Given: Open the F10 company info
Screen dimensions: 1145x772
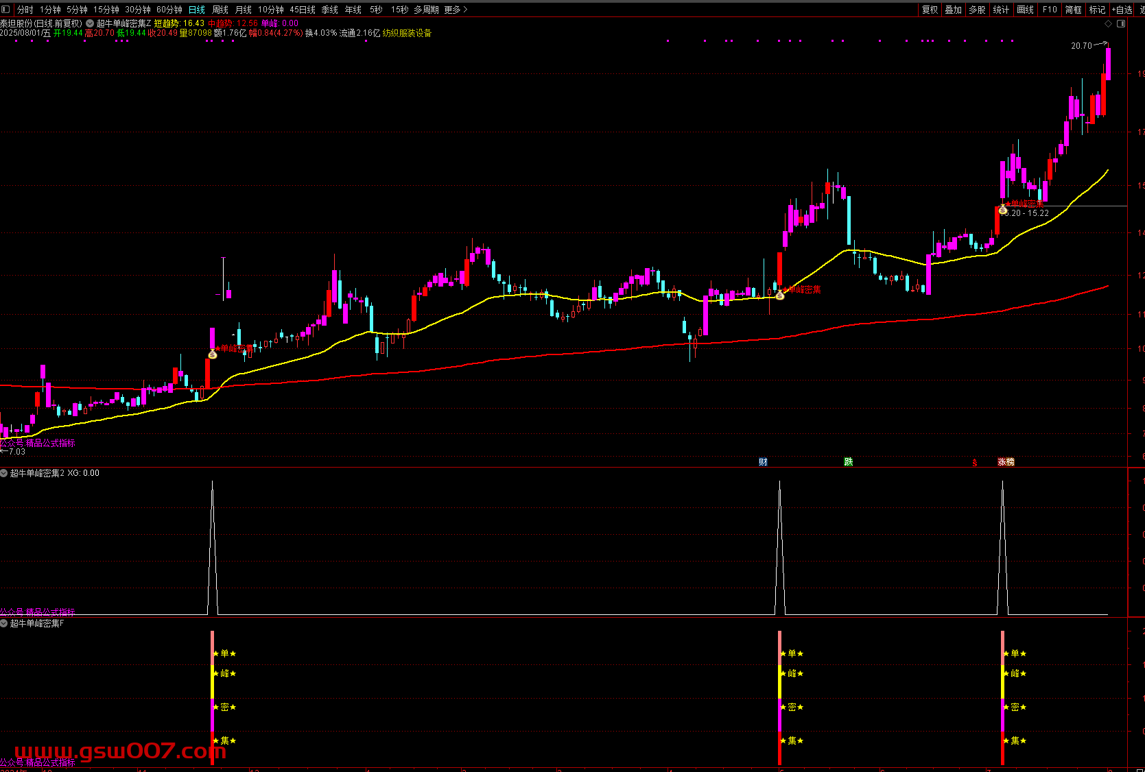Looking at the screenshot, I should coord(1050,10).
